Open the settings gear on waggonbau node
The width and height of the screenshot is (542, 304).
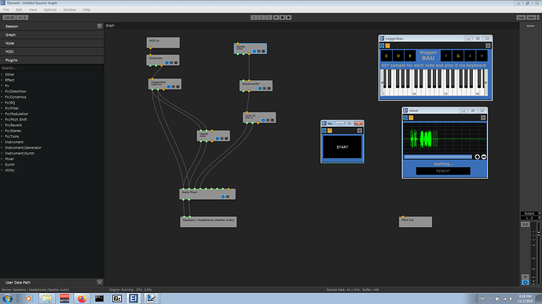pos(178,87)
